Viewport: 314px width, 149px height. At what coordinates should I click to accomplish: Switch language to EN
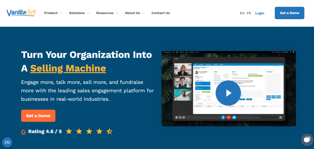point(242,13)
